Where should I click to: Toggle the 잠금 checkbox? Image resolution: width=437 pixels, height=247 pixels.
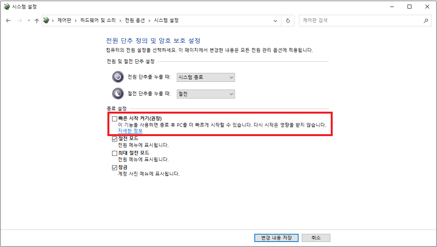(114, 168)
